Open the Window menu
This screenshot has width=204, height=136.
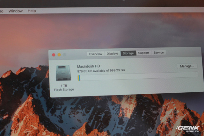pyautogui.click(x=15, y=11)
